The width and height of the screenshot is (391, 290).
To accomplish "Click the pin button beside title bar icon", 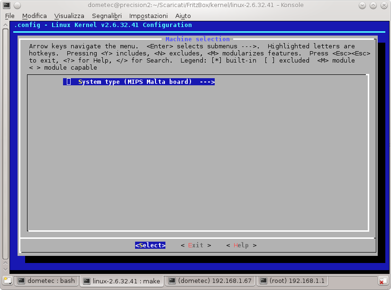I will point(17,5).
